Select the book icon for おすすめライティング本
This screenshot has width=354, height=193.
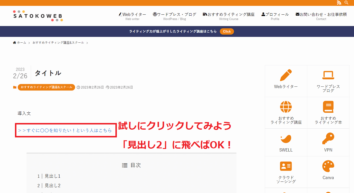pyautogui.click(x=328, y=107)
